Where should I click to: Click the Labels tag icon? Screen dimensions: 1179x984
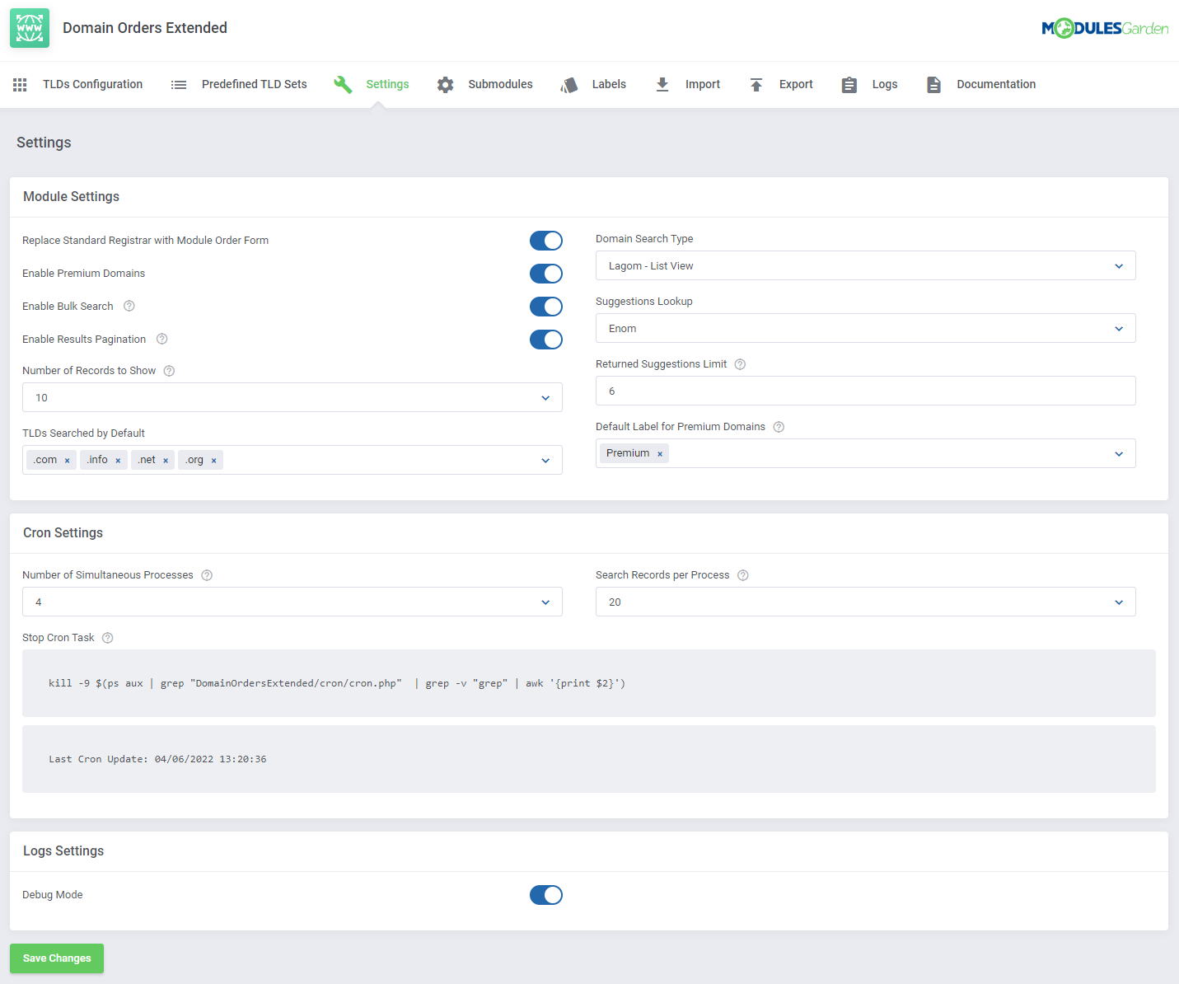(569, 85)
